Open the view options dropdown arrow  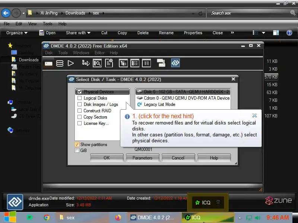pos(263,33)
